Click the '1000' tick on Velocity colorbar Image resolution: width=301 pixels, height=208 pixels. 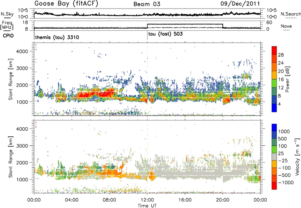(284, 131)
